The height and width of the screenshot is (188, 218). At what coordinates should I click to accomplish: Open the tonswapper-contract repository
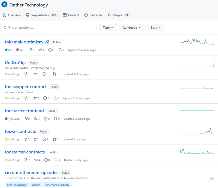(26, 87)
